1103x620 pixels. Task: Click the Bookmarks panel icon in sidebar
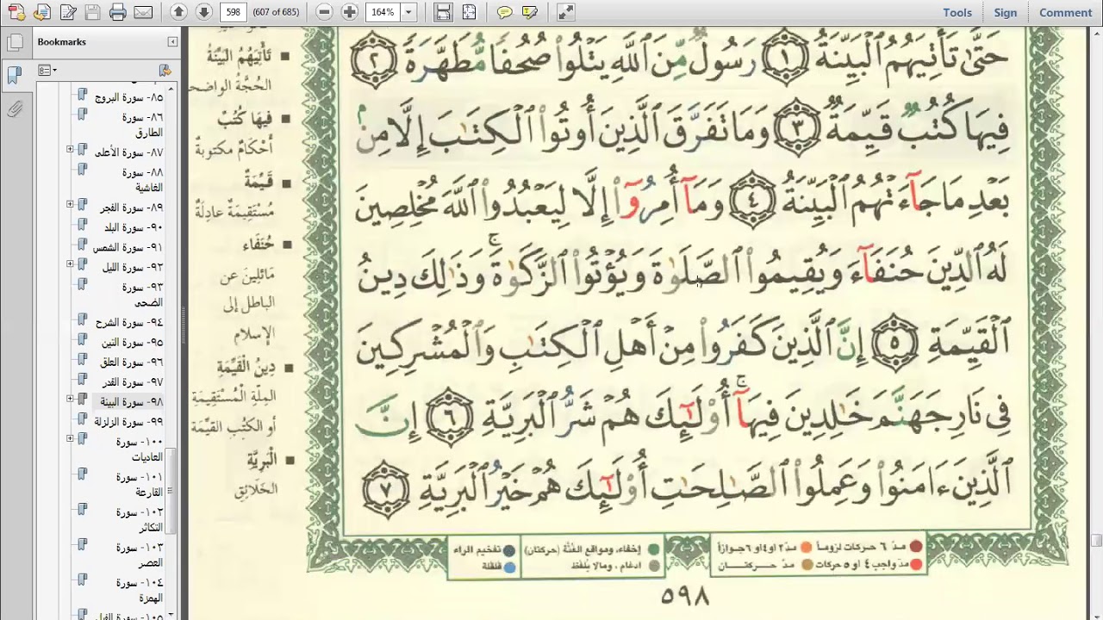[14, 76]
